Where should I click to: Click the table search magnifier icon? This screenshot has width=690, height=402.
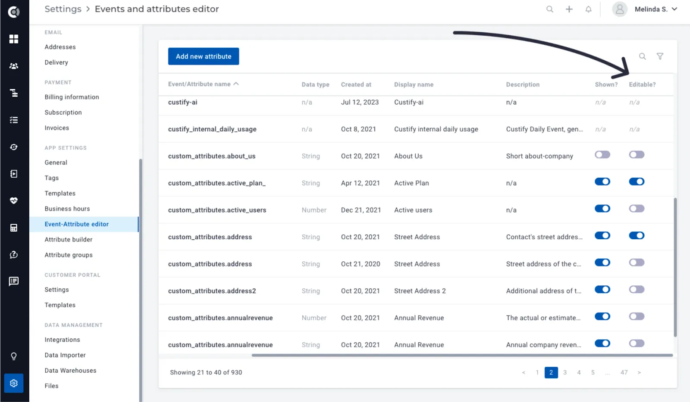tap(643, 56)
